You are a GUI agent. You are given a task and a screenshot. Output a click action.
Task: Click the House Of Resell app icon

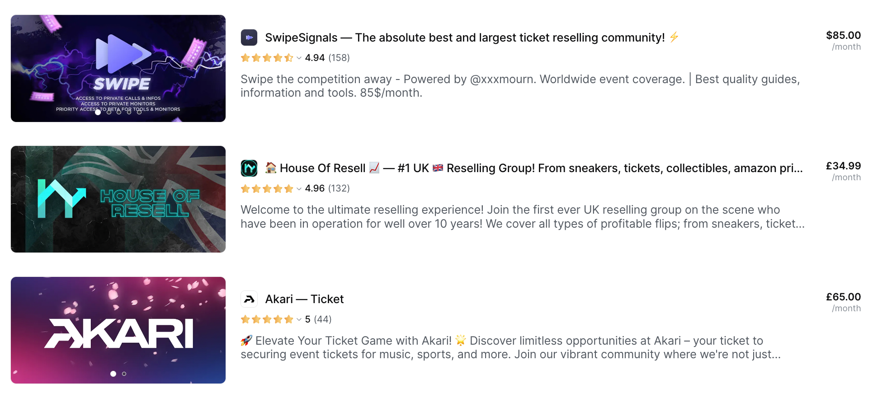tap(249, 168)
